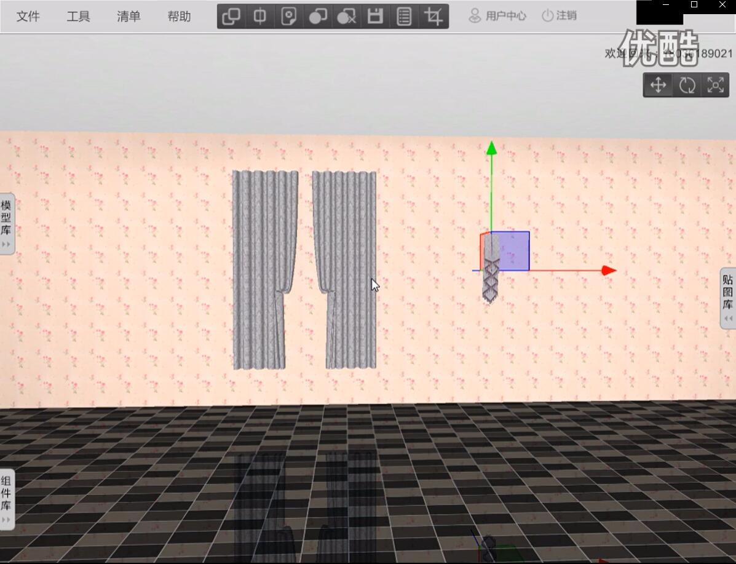Click the group shapes toolbar icon

(318, 17)
